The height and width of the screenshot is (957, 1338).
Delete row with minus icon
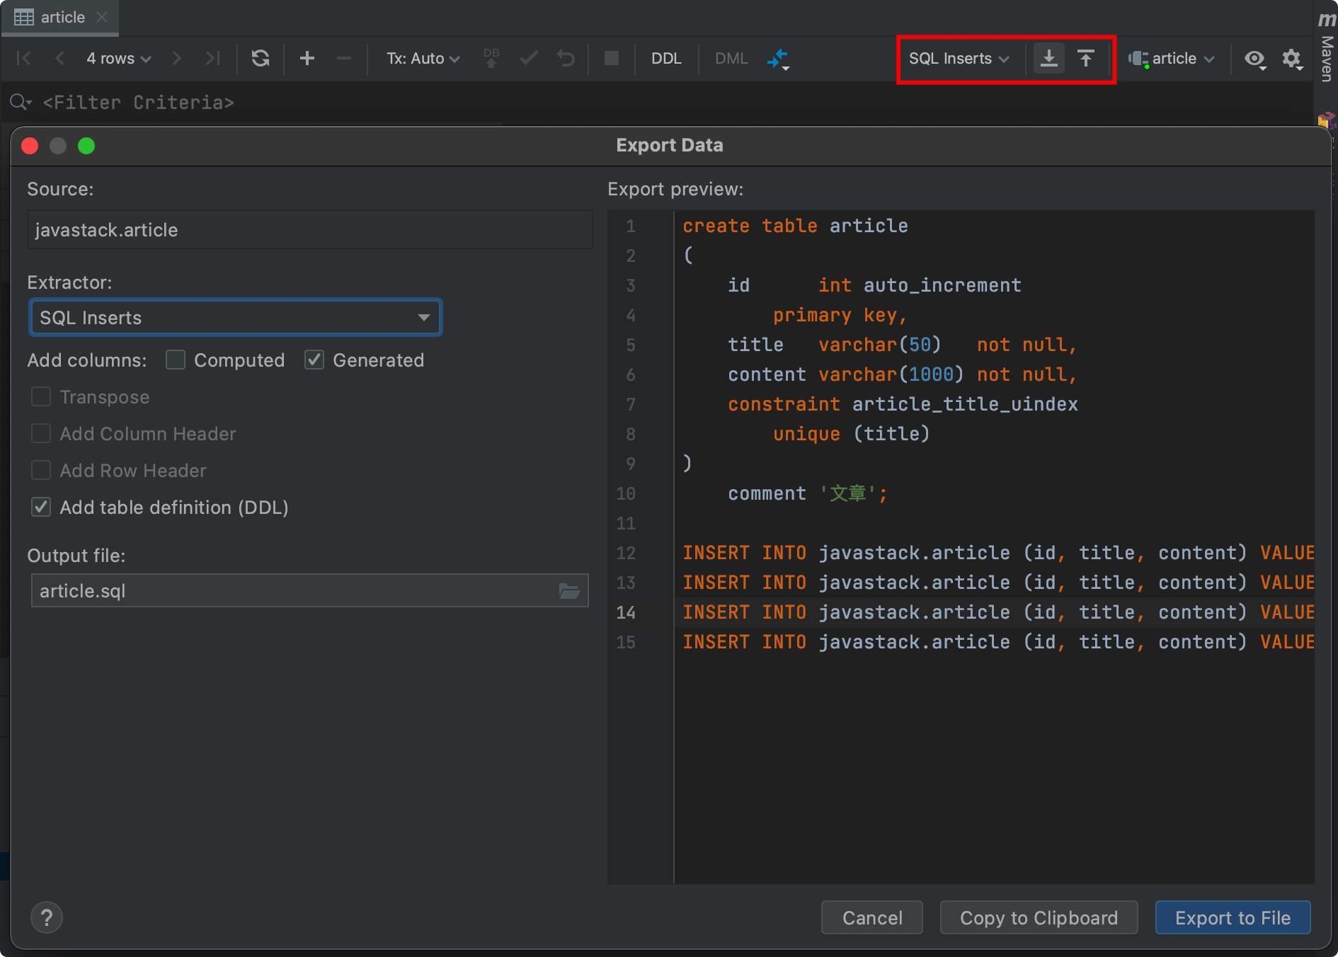point(344,59)
